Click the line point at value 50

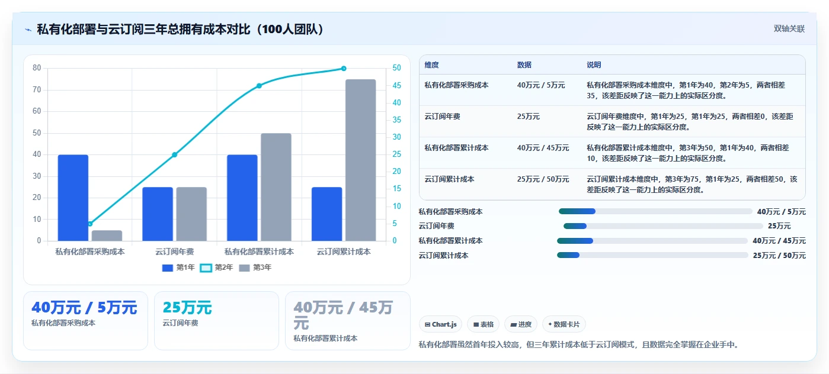click(x=344, y=69)
